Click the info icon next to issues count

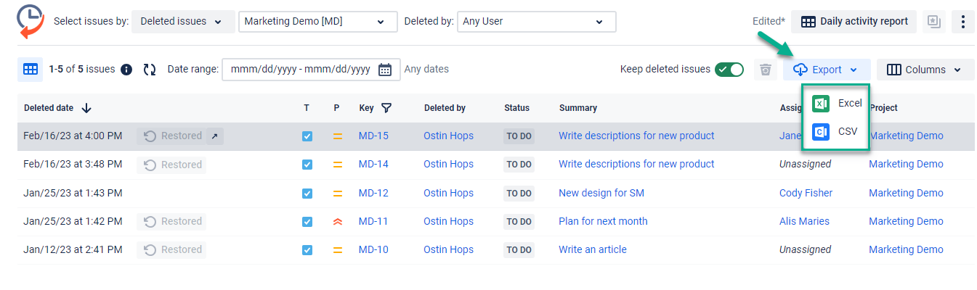pos(126,70)
